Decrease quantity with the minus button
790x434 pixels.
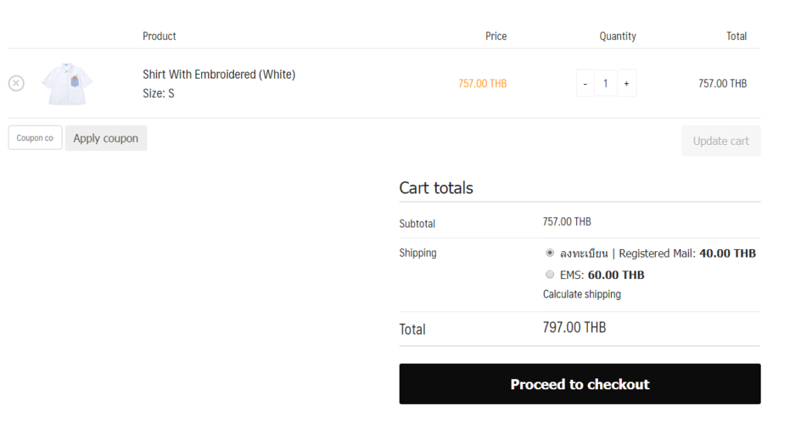[585, 83]
